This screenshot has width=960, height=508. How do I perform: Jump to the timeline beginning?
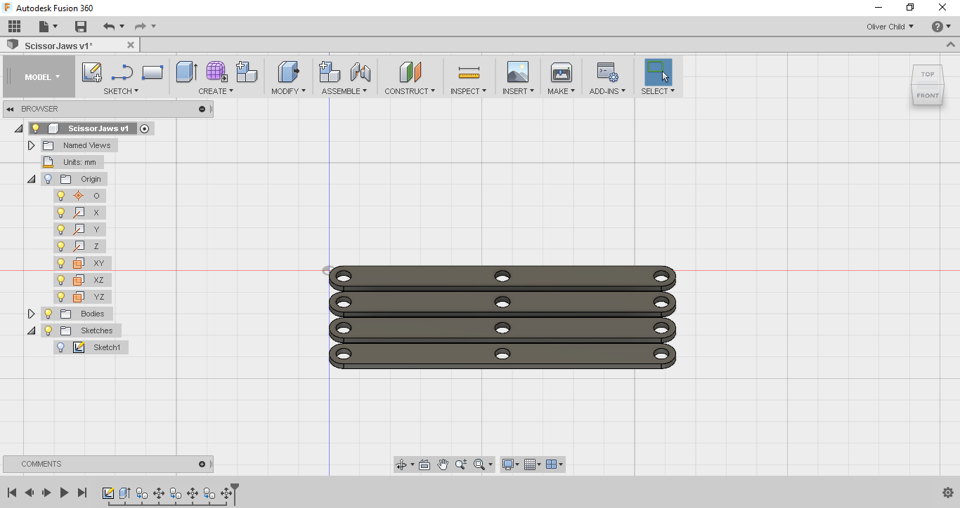(12, 493)
